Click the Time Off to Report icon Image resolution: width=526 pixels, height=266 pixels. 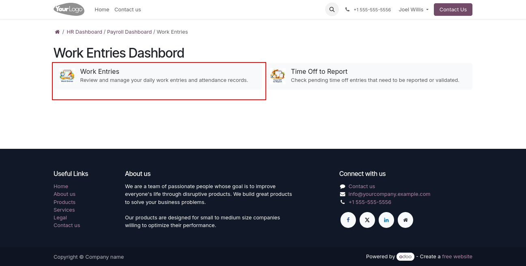[x=278, y=76]
